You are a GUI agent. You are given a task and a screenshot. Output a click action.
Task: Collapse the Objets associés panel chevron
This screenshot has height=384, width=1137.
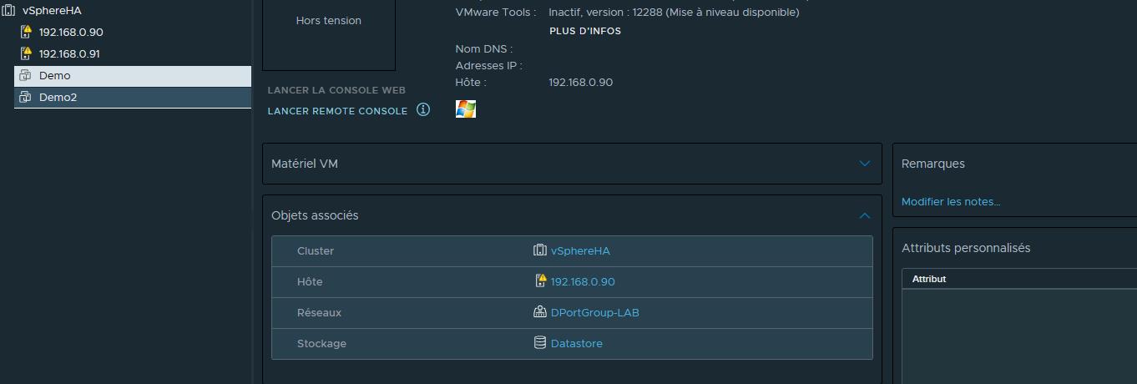pyautogui.click(x=865, y=215)
